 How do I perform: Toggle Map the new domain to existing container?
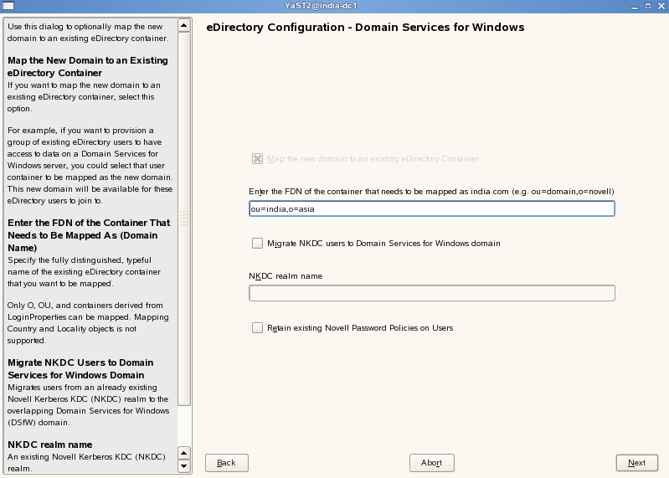[257, 159]
